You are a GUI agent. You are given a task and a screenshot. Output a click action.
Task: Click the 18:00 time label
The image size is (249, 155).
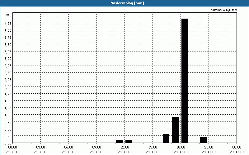[181, 148]
